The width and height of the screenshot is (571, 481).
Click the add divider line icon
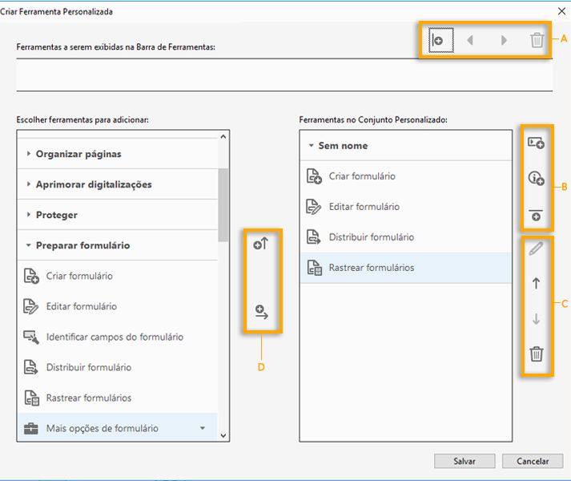(536, 216)
